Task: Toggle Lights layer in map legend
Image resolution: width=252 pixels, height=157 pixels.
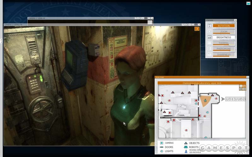Action: pos(162,151)
